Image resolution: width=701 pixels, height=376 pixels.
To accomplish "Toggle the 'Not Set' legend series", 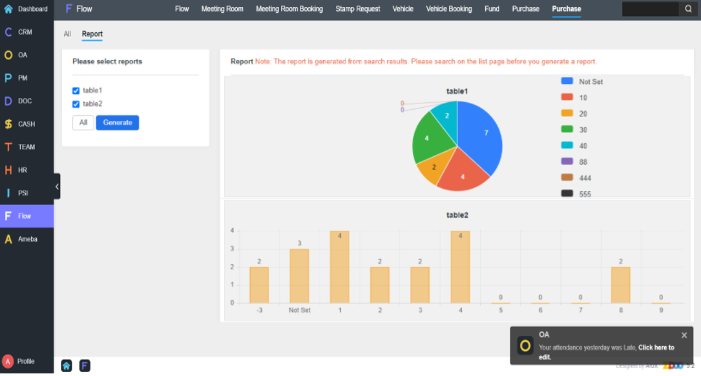I will pos(591,81).
